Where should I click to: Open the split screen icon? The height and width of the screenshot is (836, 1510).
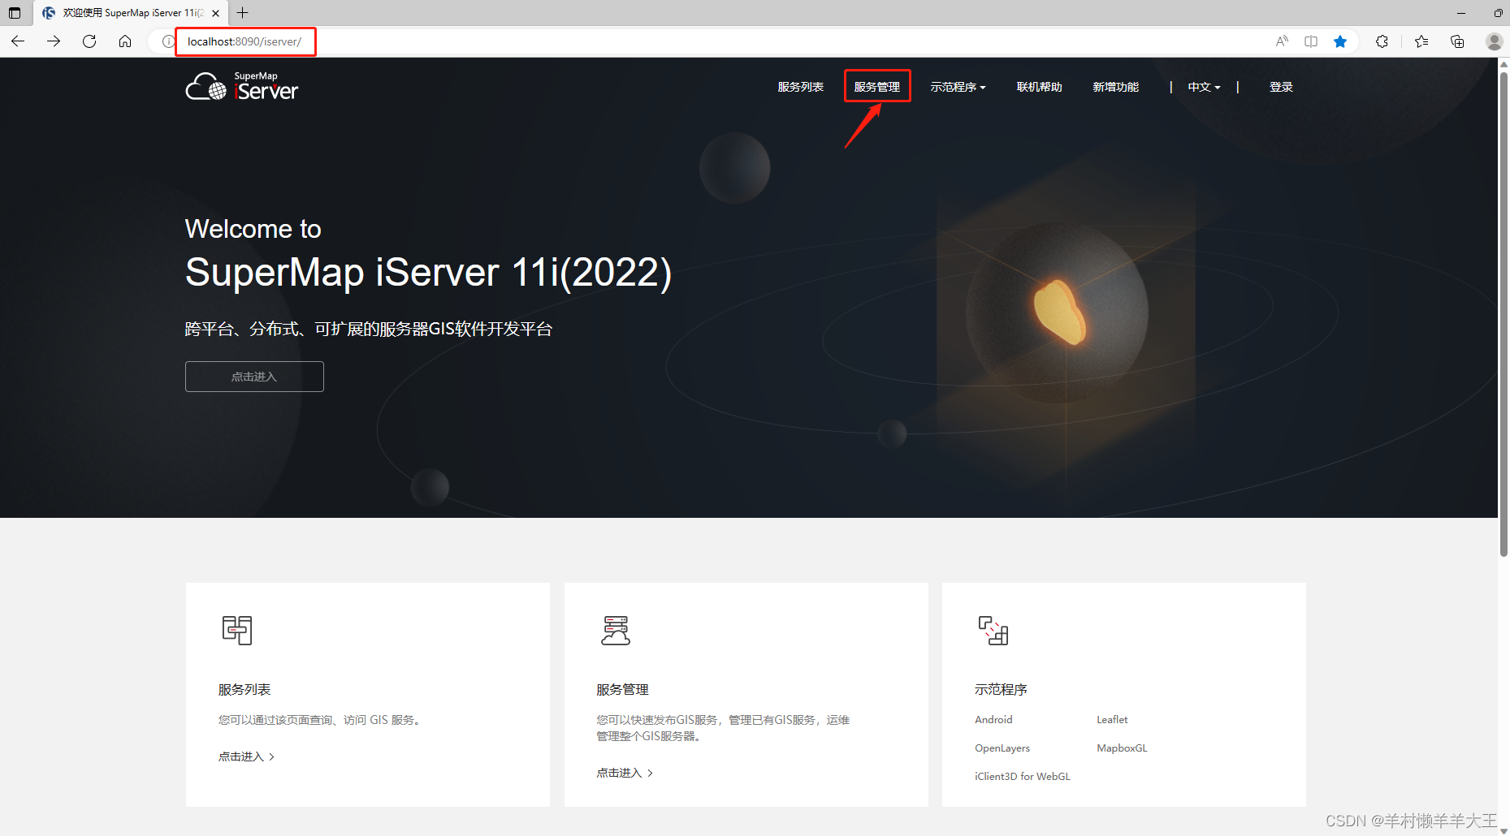(x=1310, y=41)
